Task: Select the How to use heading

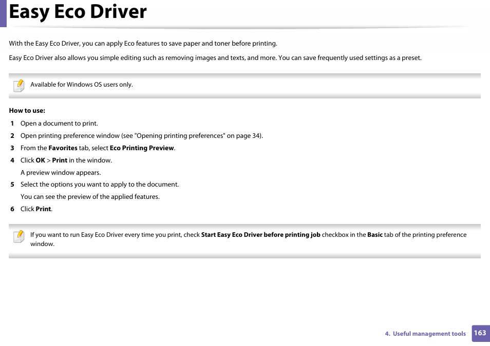Action: tap(27, 110)
